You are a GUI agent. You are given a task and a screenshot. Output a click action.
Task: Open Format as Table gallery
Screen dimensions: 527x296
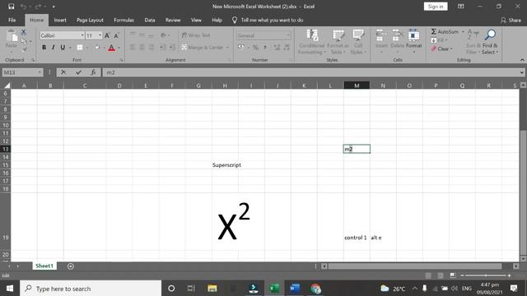tap(338, 42)
